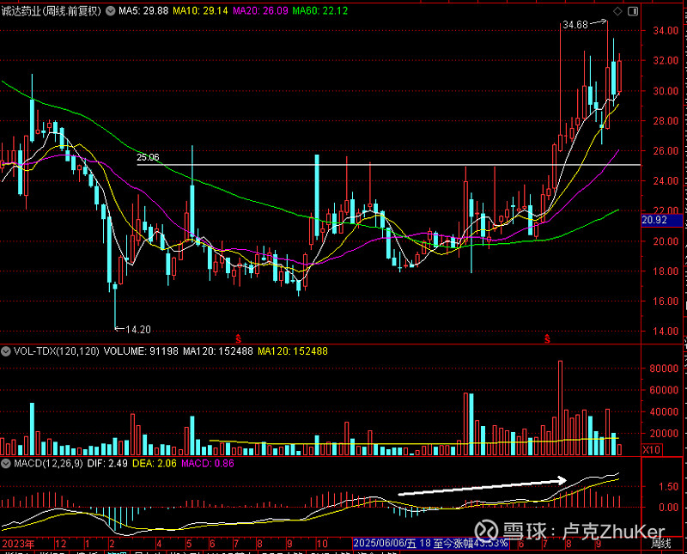Click the 1.50 MACD axis label
The image size is (687, 554).
point(669,486)
